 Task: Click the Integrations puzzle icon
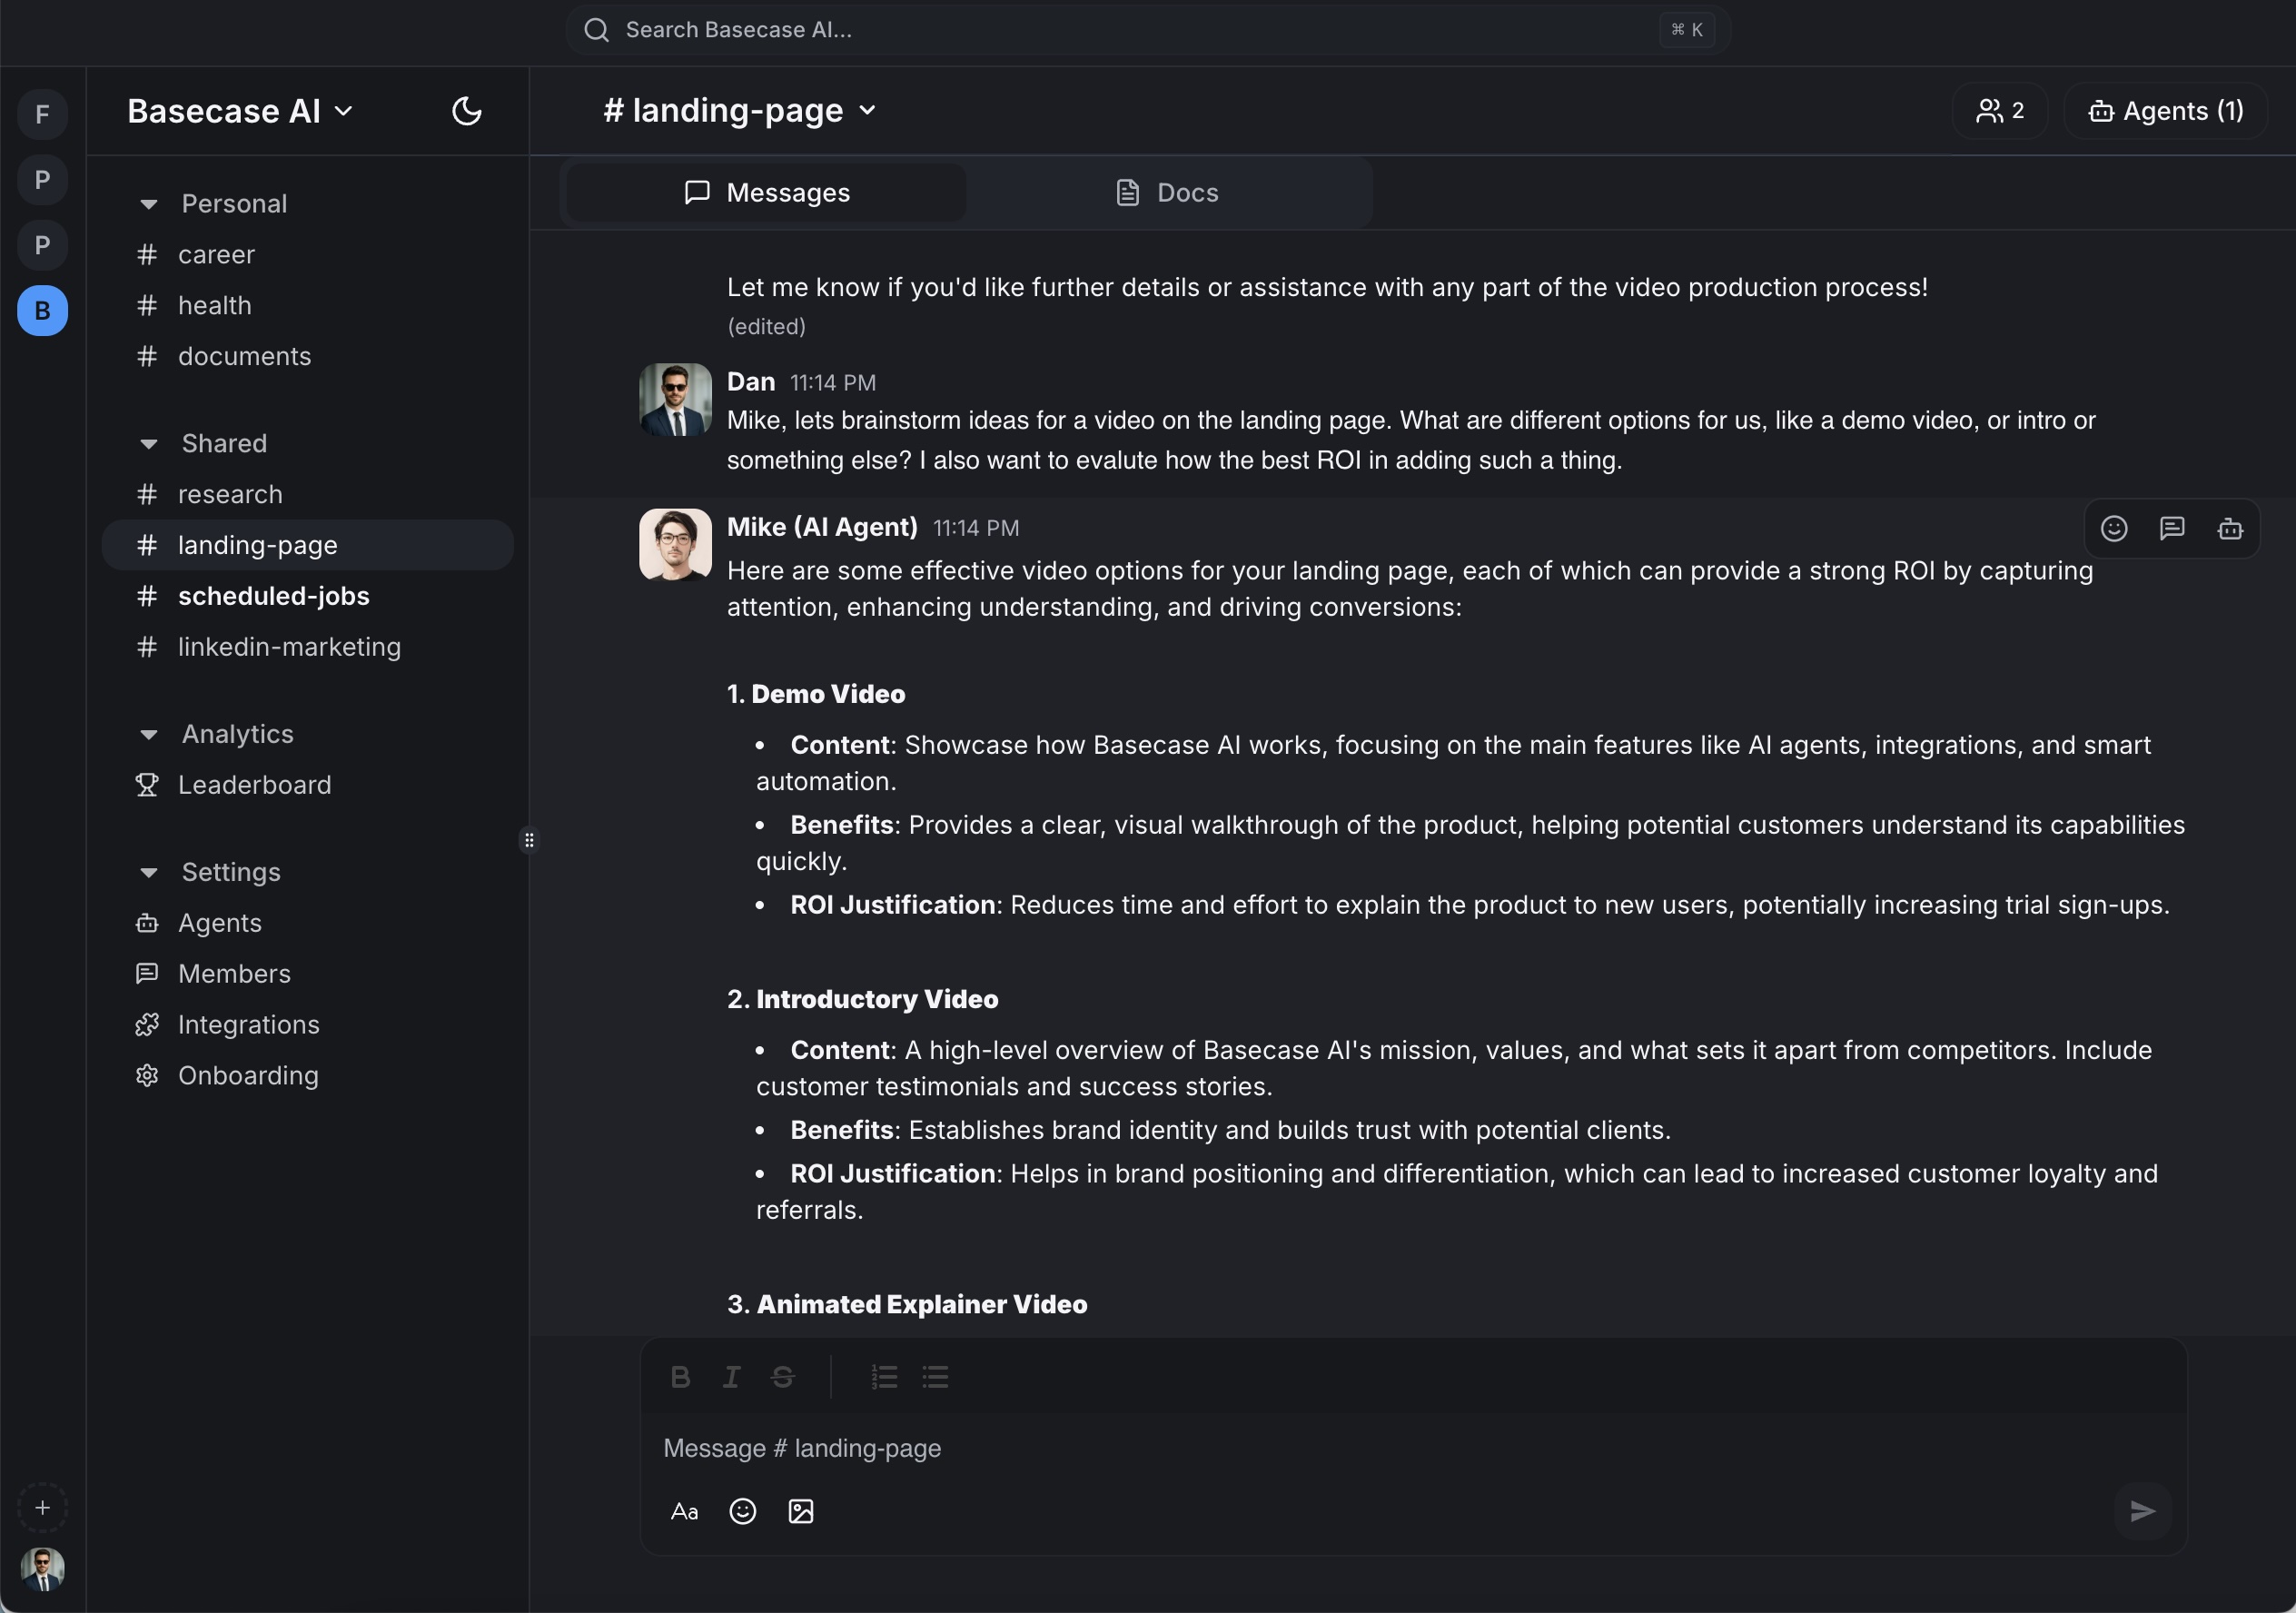tap(147, 1026)
